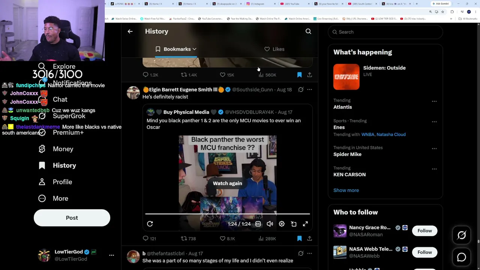480x270 pixels.
Task: Repost the tweet with 1.4K reposts
Action: click(x=189, y=75)
